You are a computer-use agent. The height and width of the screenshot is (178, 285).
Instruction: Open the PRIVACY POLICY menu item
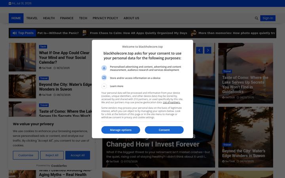pos(105,18)
